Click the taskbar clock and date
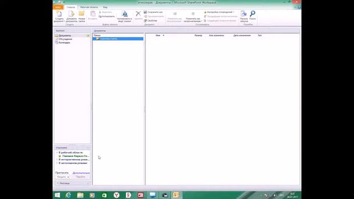Viewport: 354px width, 199px height. 293,195
